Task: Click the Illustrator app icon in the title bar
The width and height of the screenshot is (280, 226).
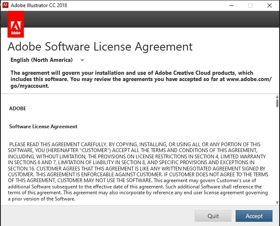Action: pyautogui.click(x=5, y=5)
